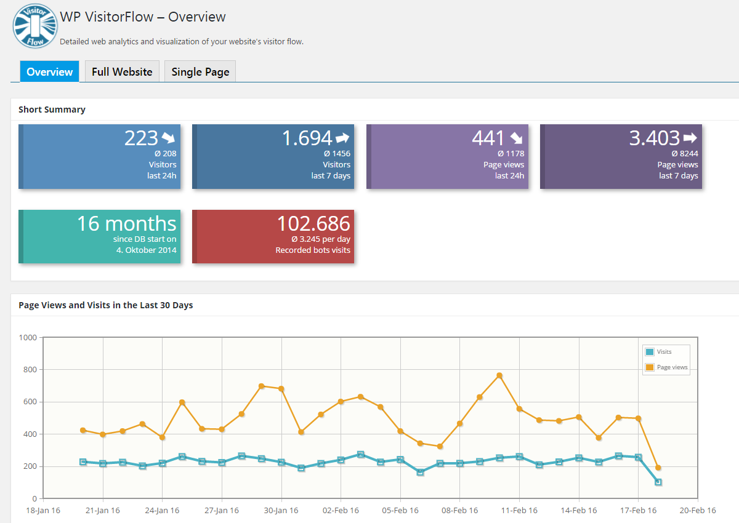Image resolution: width=739 pixels, height=523 pixels.
Task: Click the Visitors last 7 days tile
Action: (x=273, y=156)
